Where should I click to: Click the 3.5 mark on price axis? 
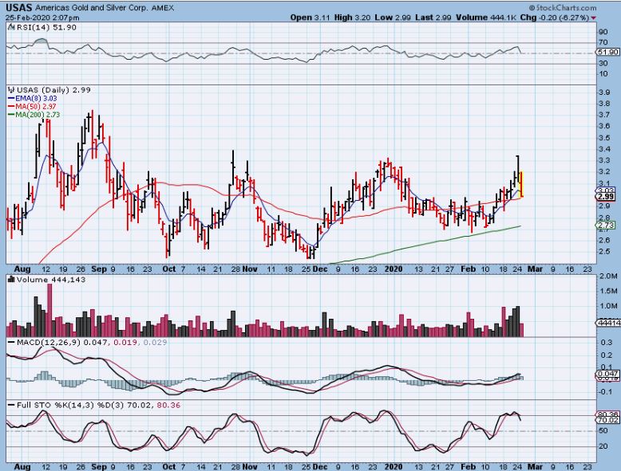pos(604,138)
